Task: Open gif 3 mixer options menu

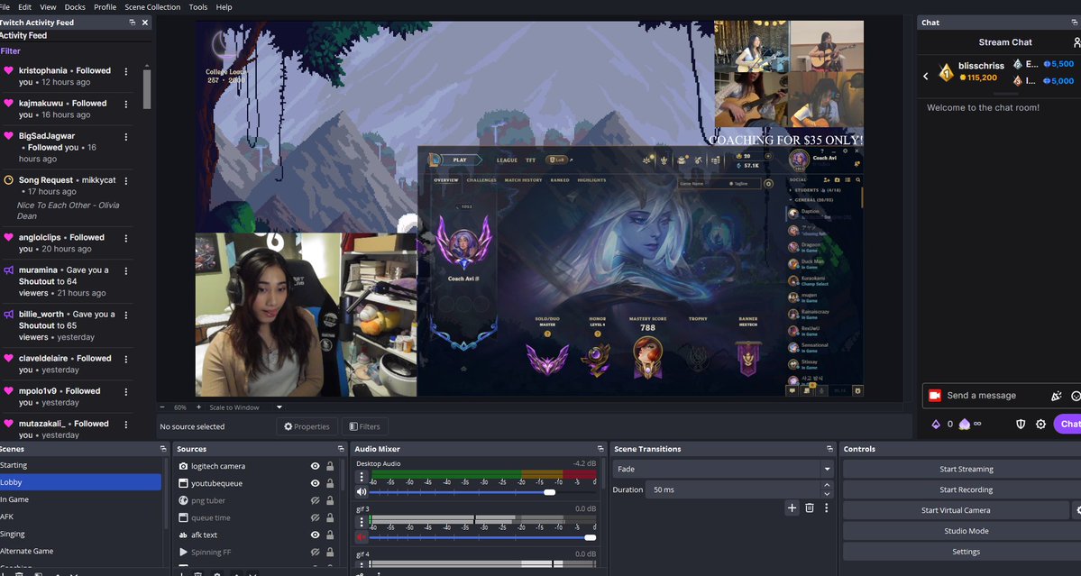Action: coord(362,522)
